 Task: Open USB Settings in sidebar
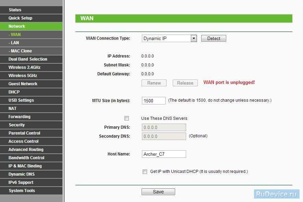click(x=31, y=100)
